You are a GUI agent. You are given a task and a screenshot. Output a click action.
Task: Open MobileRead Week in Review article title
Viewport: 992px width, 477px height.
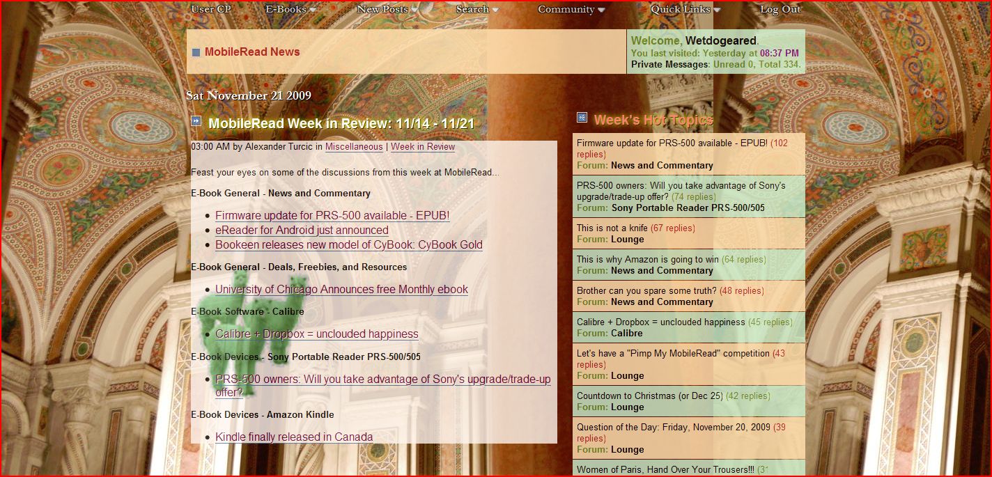click(341, 124)
